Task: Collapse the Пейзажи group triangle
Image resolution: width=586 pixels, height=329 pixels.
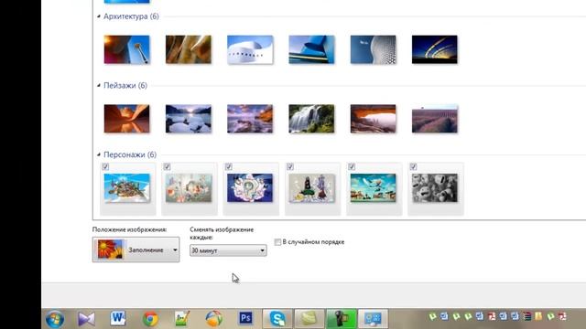Action: click(x=99, y=85)
